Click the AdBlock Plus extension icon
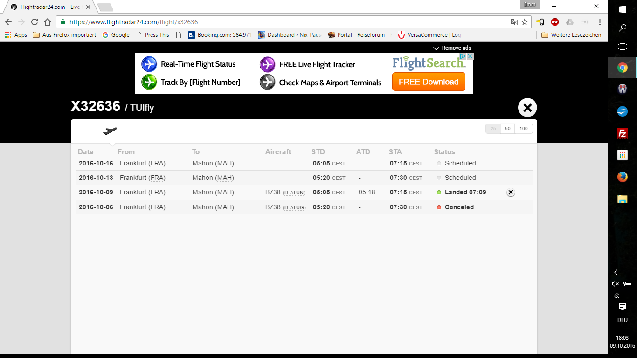Viewport: 637px width, 358px height. (554, 22)
